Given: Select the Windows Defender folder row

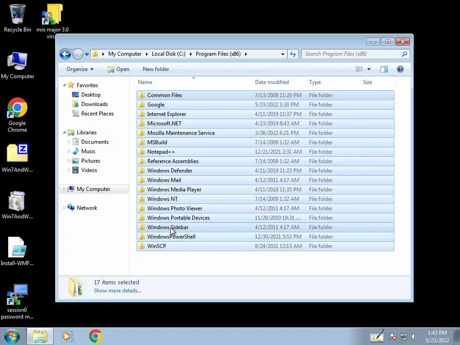Looking at the screenshot, I should pyautogui.click(x=265, y=170).
